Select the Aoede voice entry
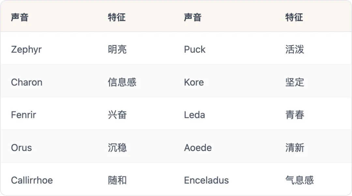Screen dimensions: 352x196 [198, 148]
